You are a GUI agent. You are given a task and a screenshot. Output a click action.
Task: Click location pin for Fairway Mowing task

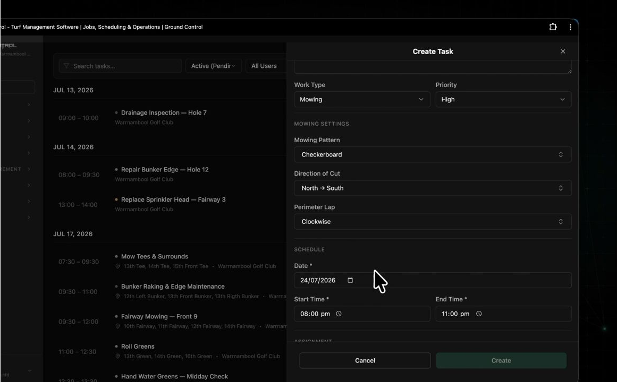tap(117, 326)
